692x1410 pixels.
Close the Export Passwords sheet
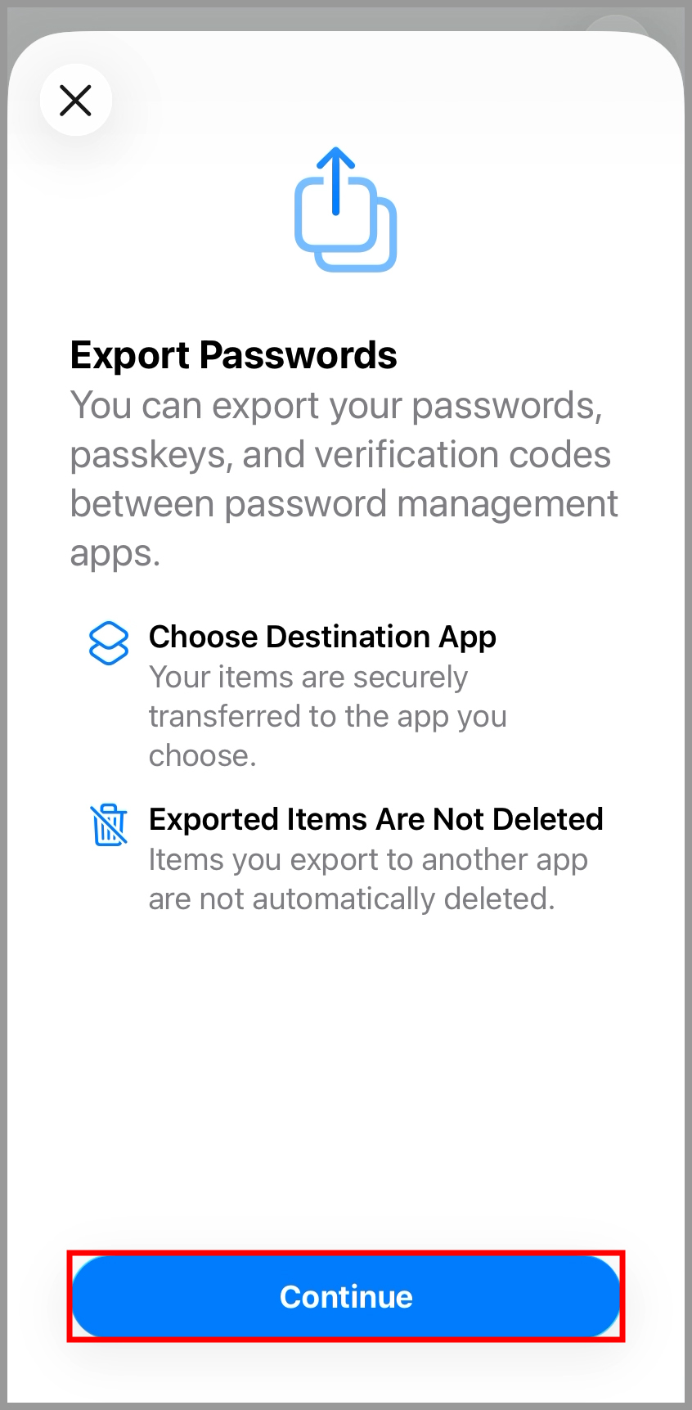coord(76,101)
